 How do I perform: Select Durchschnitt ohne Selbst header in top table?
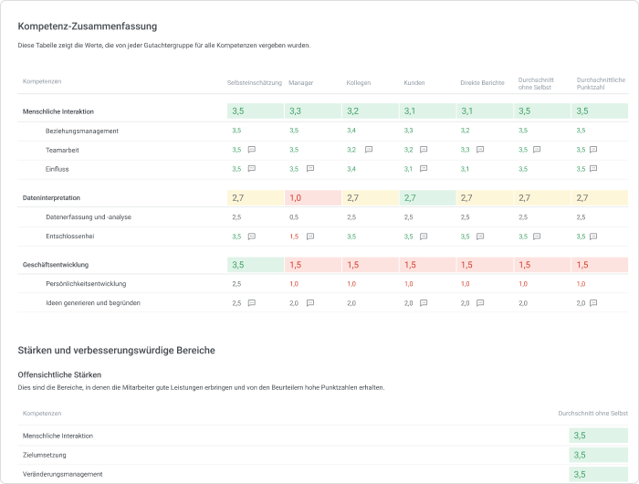536,84
